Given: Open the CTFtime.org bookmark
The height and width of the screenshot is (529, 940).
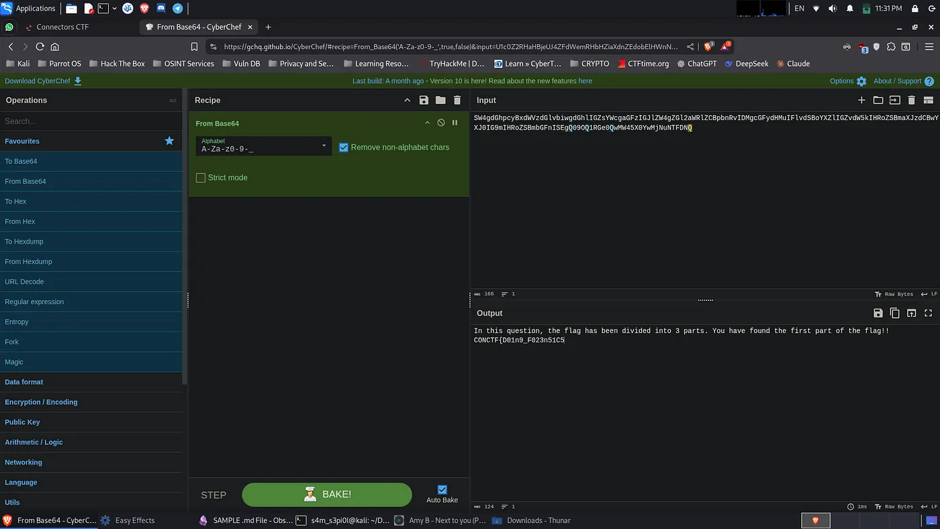Looking at the screenshot, I should (643, 64).
